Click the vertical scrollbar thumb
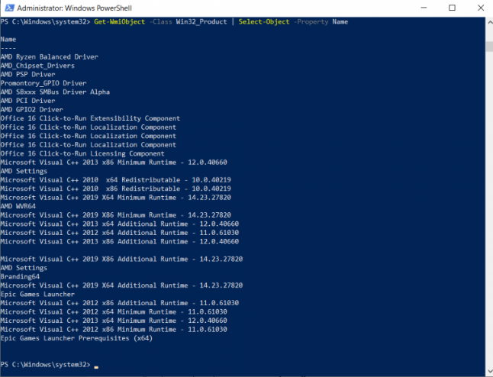Viewport: 493px width, 377px height. [489, 47]
